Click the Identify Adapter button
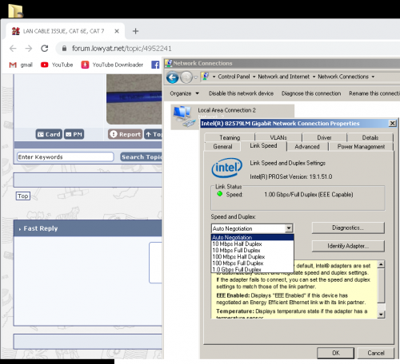 tap(348, 246)
